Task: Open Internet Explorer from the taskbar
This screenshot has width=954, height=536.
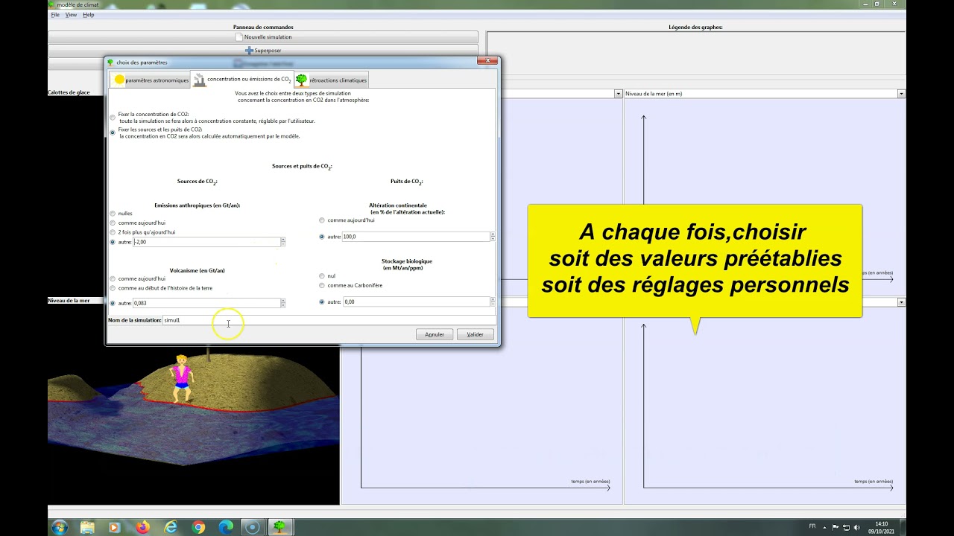Action: tap(171, 527)
